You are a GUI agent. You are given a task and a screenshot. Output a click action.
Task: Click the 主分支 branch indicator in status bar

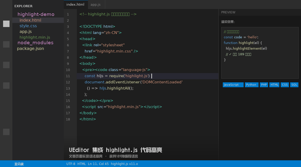point(19,164)
